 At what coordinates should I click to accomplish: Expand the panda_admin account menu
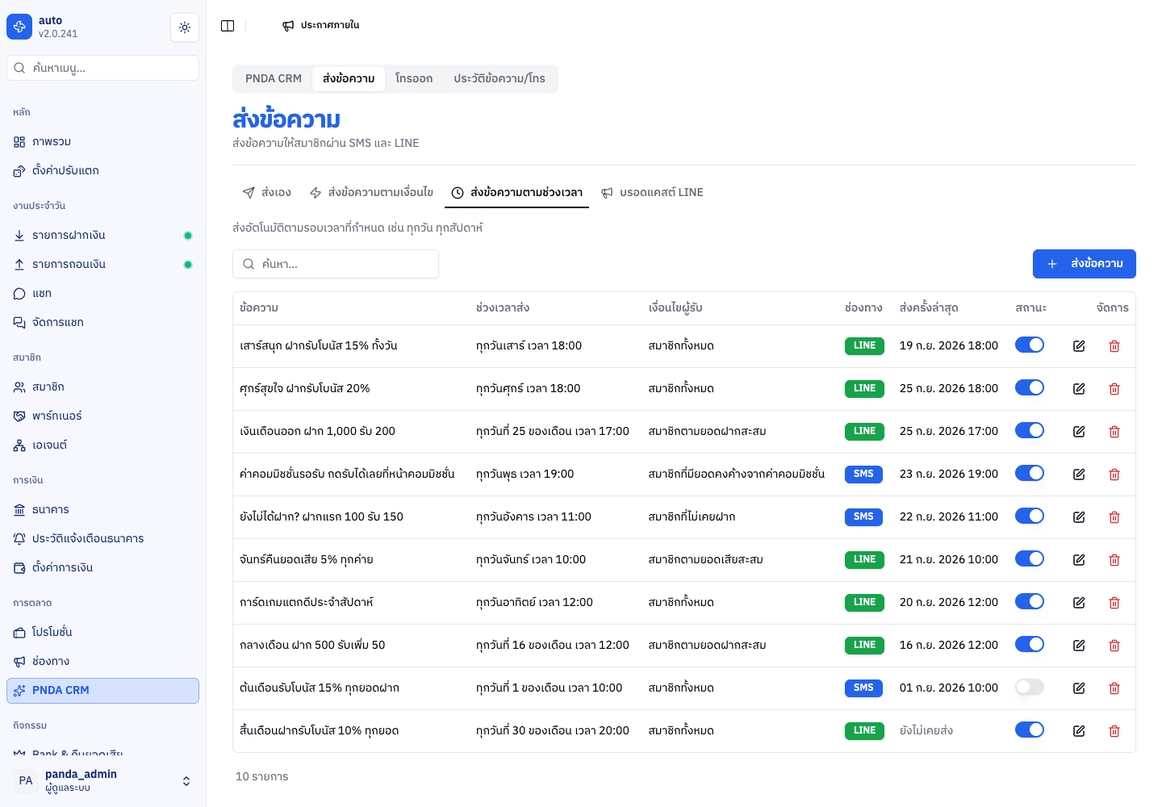(103, 780)
